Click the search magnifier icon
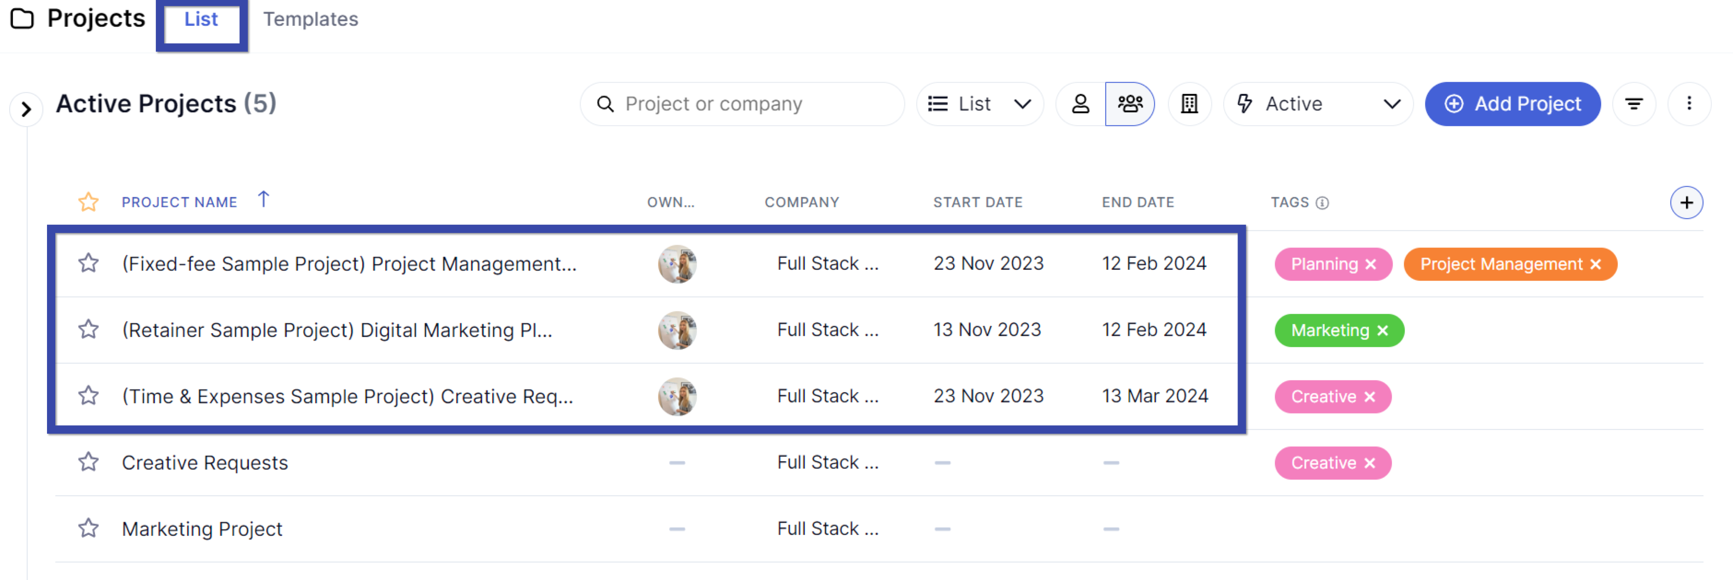Viewport: 1733px width, 580px height. pos(606,104)
